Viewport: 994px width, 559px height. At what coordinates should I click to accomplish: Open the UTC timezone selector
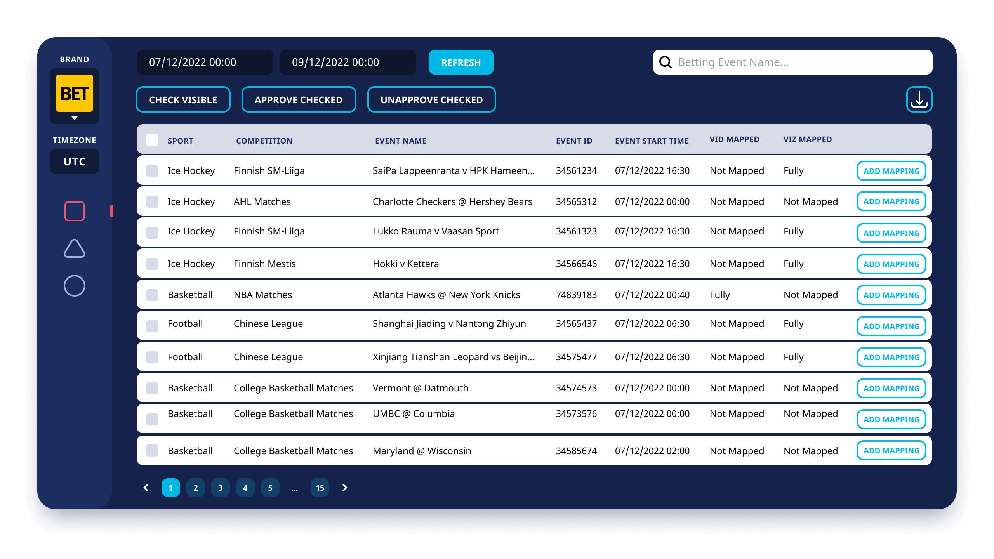coord(75,161)
